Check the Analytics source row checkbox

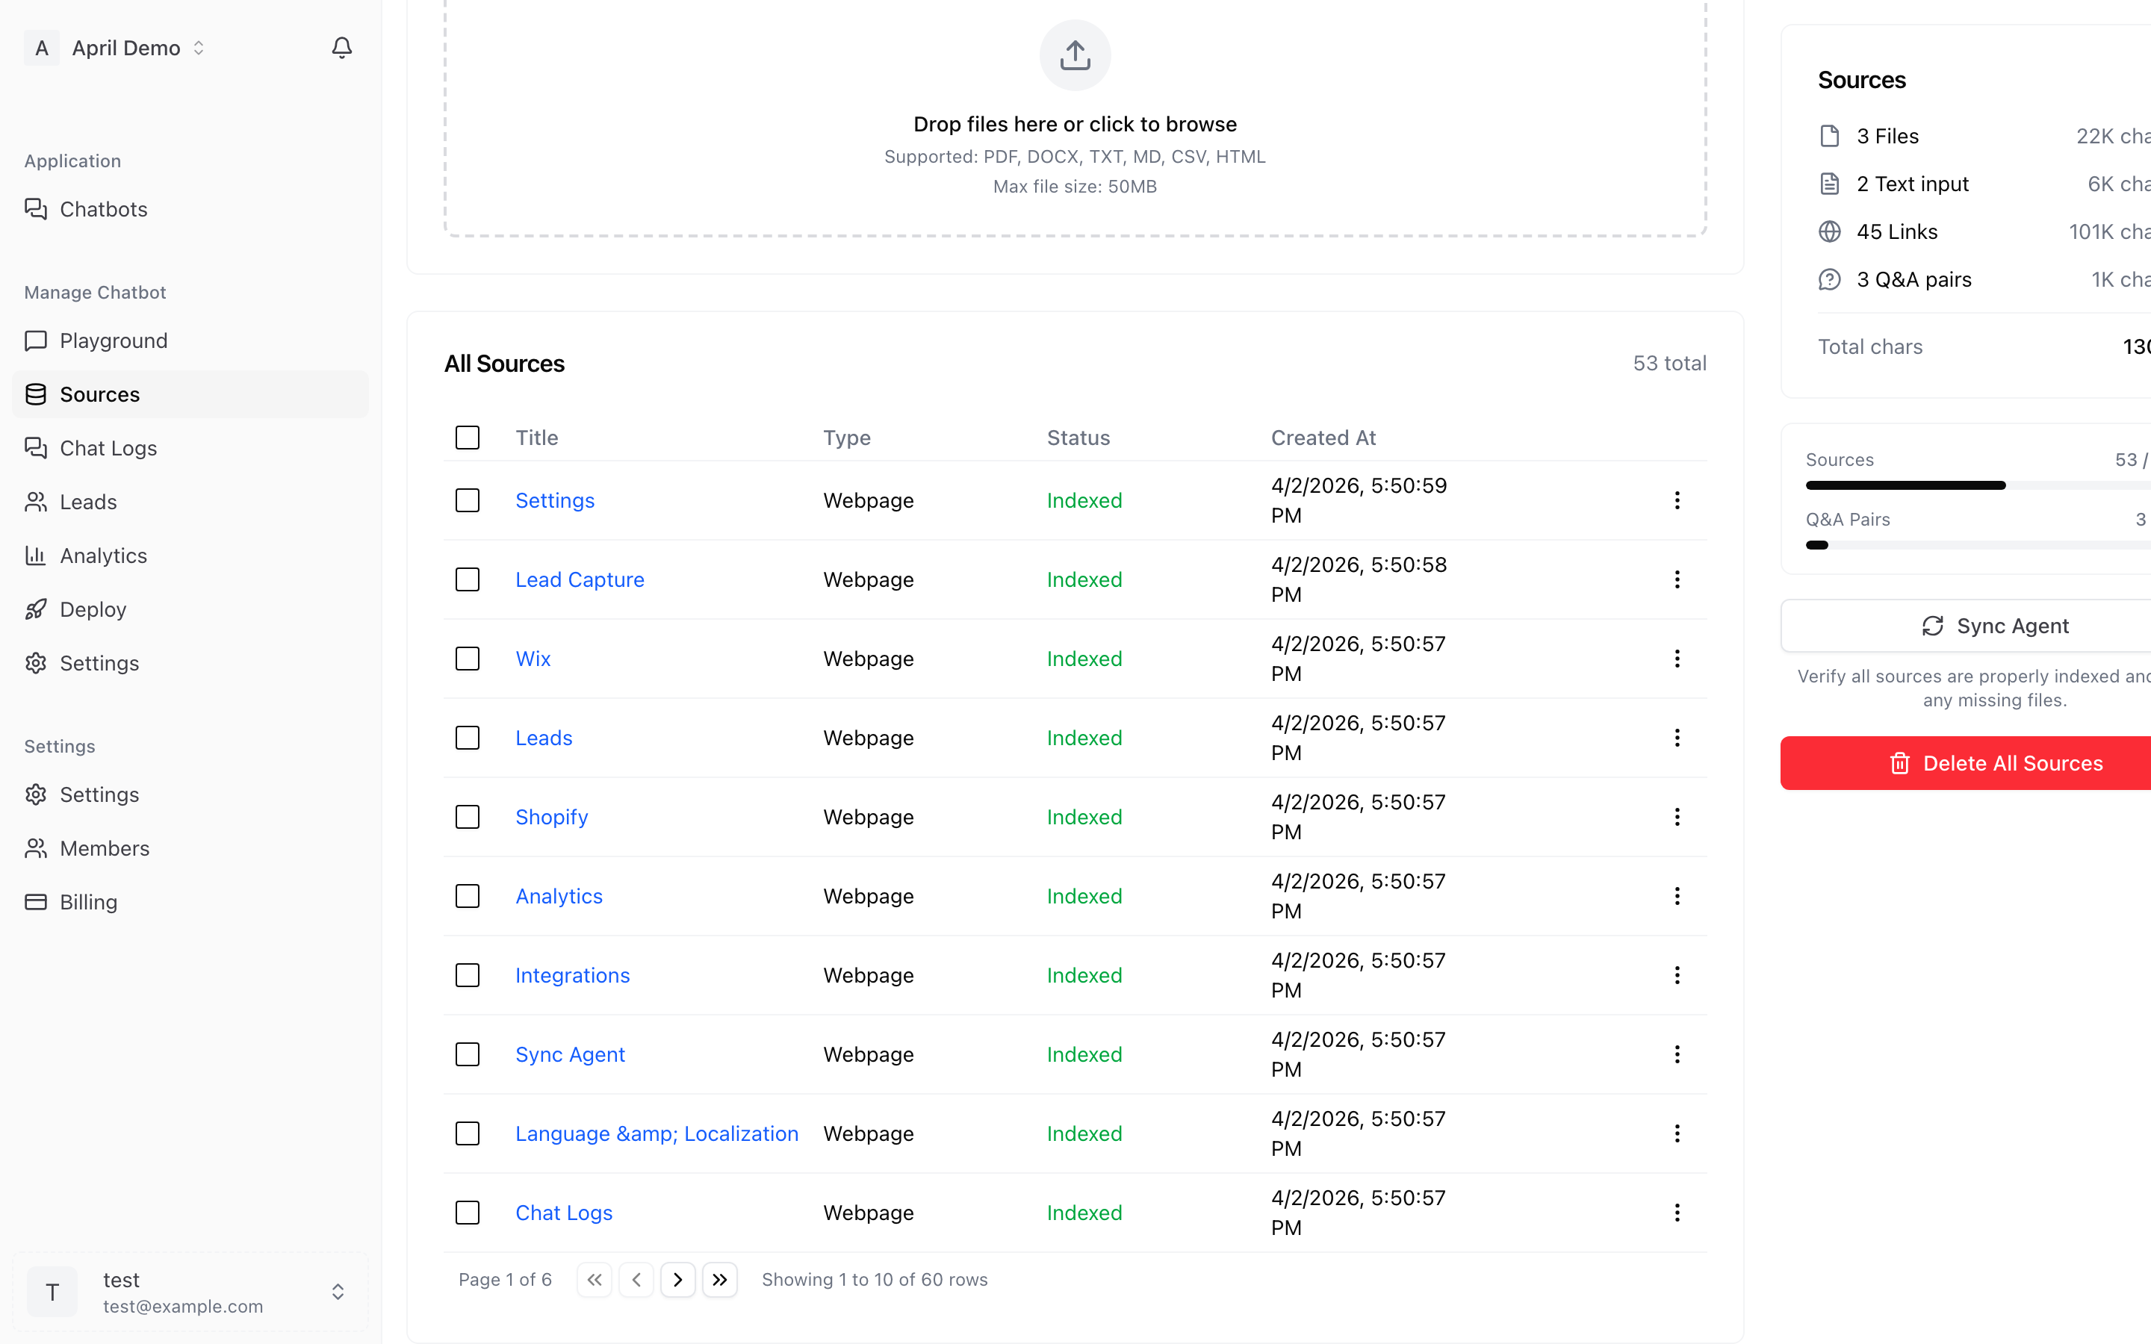tap(468, 896)
